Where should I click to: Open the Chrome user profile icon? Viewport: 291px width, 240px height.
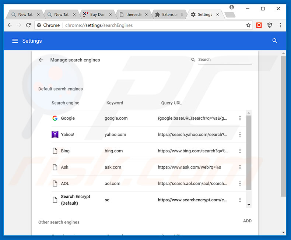tap(232, 7)
